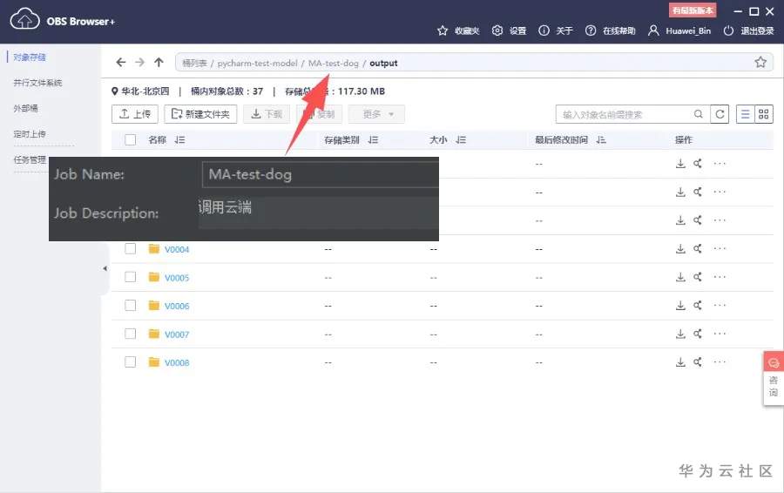The height and width of the screenshot is (493, 784).
Task: Bookmark the current path with the star icon
Action: 760,62
